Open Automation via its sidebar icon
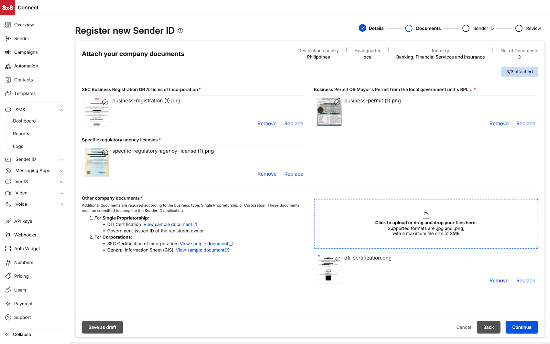Image resolution: width=550 pixels, height=344 pixels. (8, 66)
